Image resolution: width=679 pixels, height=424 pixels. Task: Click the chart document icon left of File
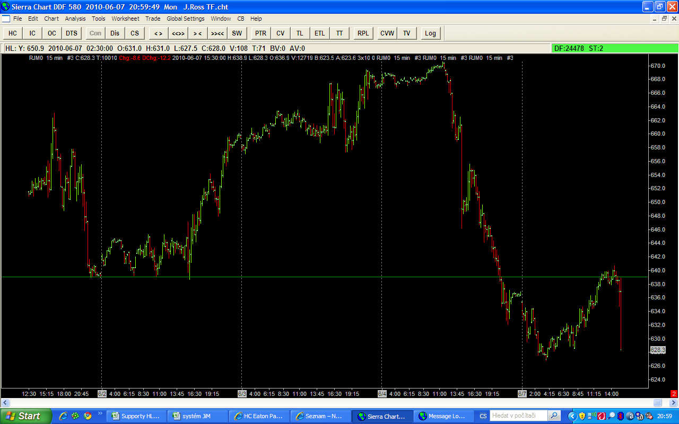pos(5,19)
